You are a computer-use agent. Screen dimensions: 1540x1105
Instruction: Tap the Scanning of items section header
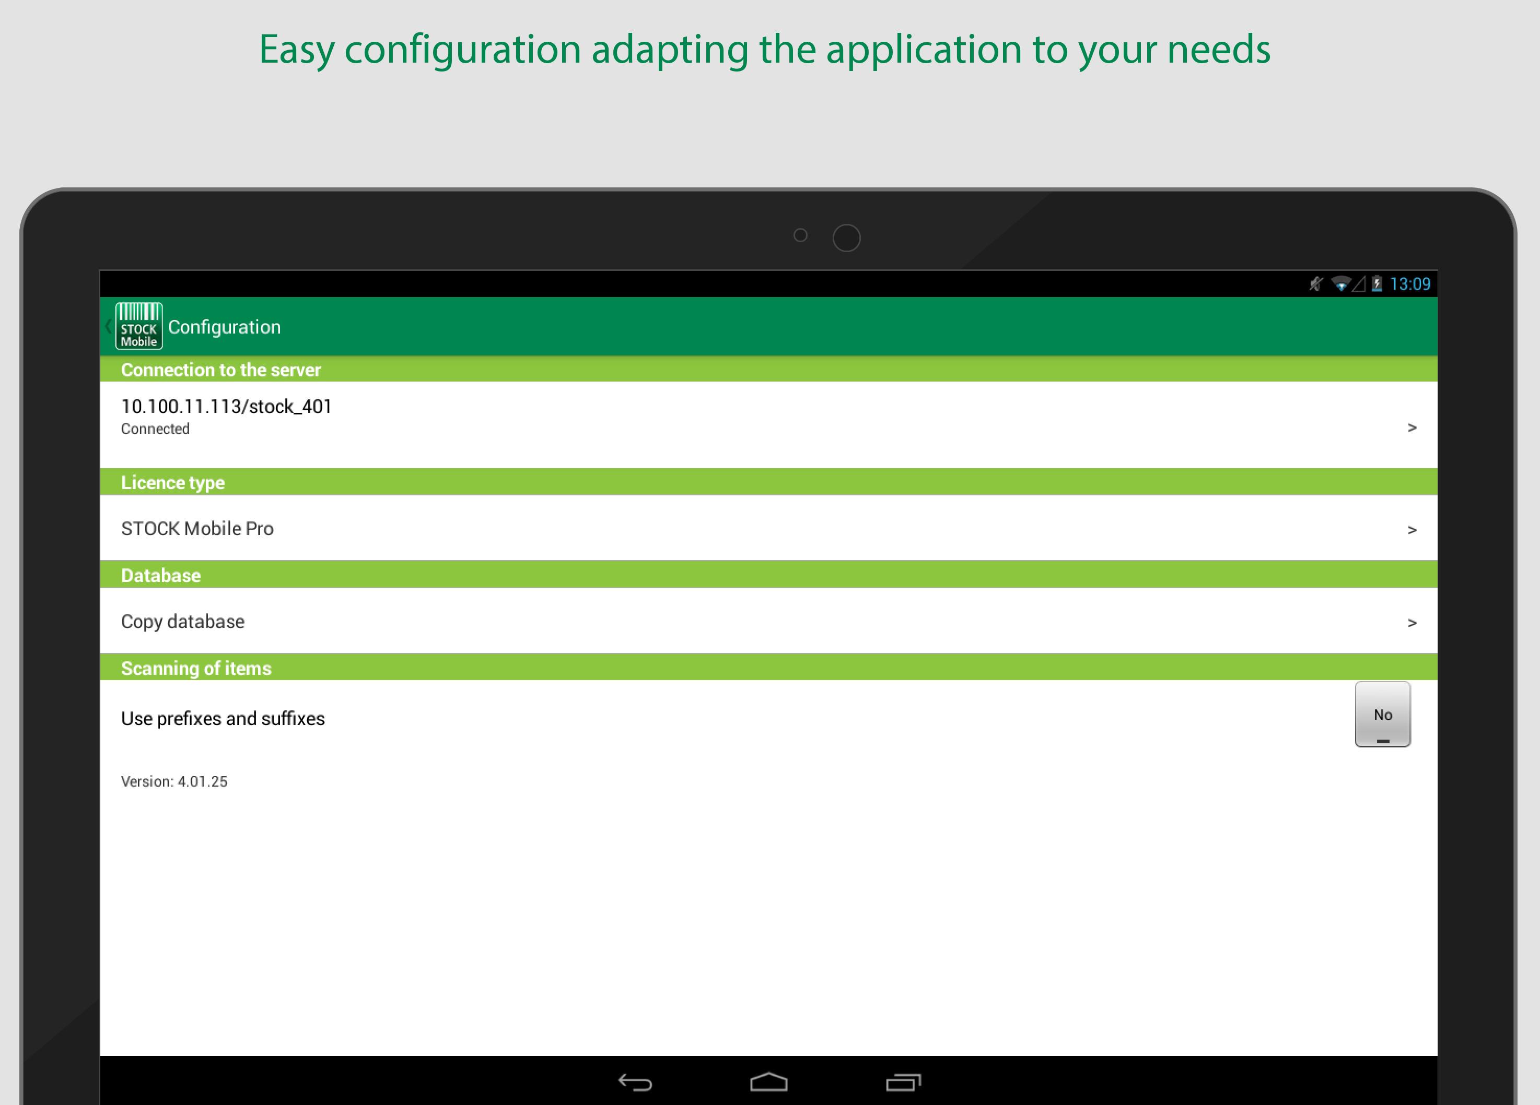click(768, 668)
